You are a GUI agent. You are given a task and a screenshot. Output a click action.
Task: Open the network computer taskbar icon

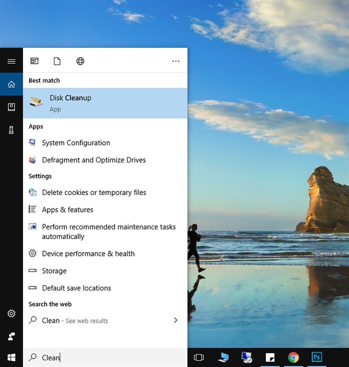223,357
